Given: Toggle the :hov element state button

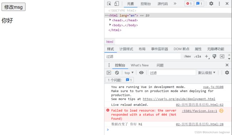Looking at the screenshot, I should point(187,56).
